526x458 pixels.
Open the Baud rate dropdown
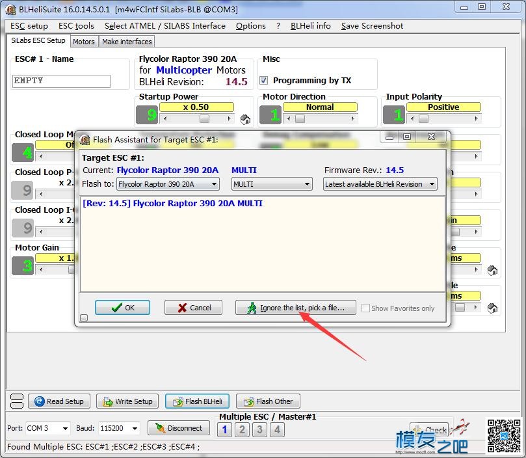pos(119,428)
